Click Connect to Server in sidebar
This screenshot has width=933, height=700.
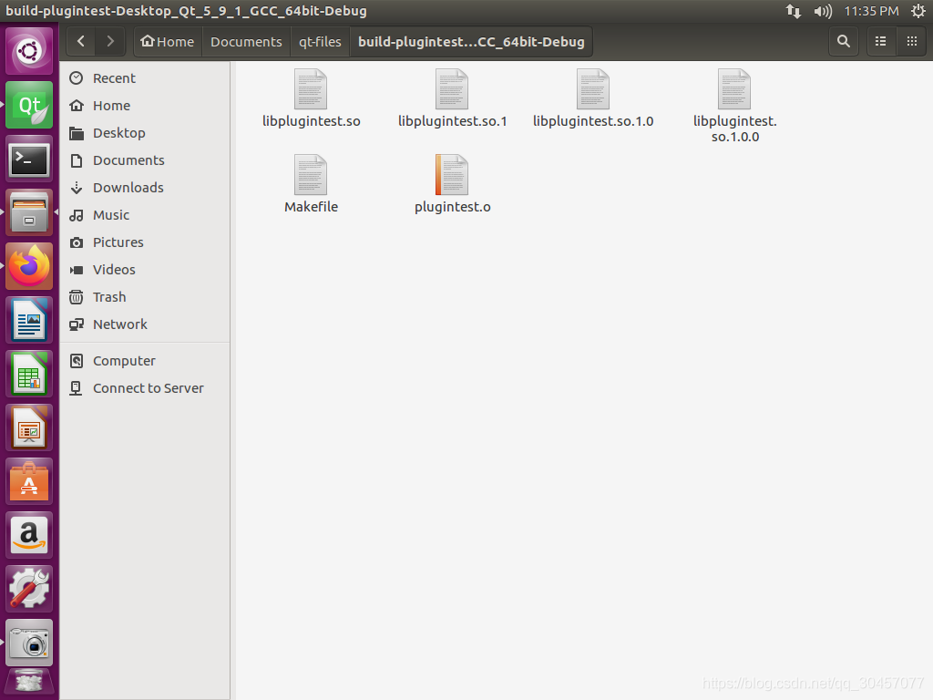(x=145, y=388)
